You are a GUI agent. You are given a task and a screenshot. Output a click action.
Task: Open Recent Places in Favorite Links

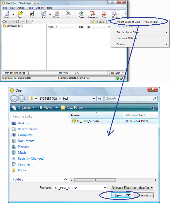coord(27,129)
